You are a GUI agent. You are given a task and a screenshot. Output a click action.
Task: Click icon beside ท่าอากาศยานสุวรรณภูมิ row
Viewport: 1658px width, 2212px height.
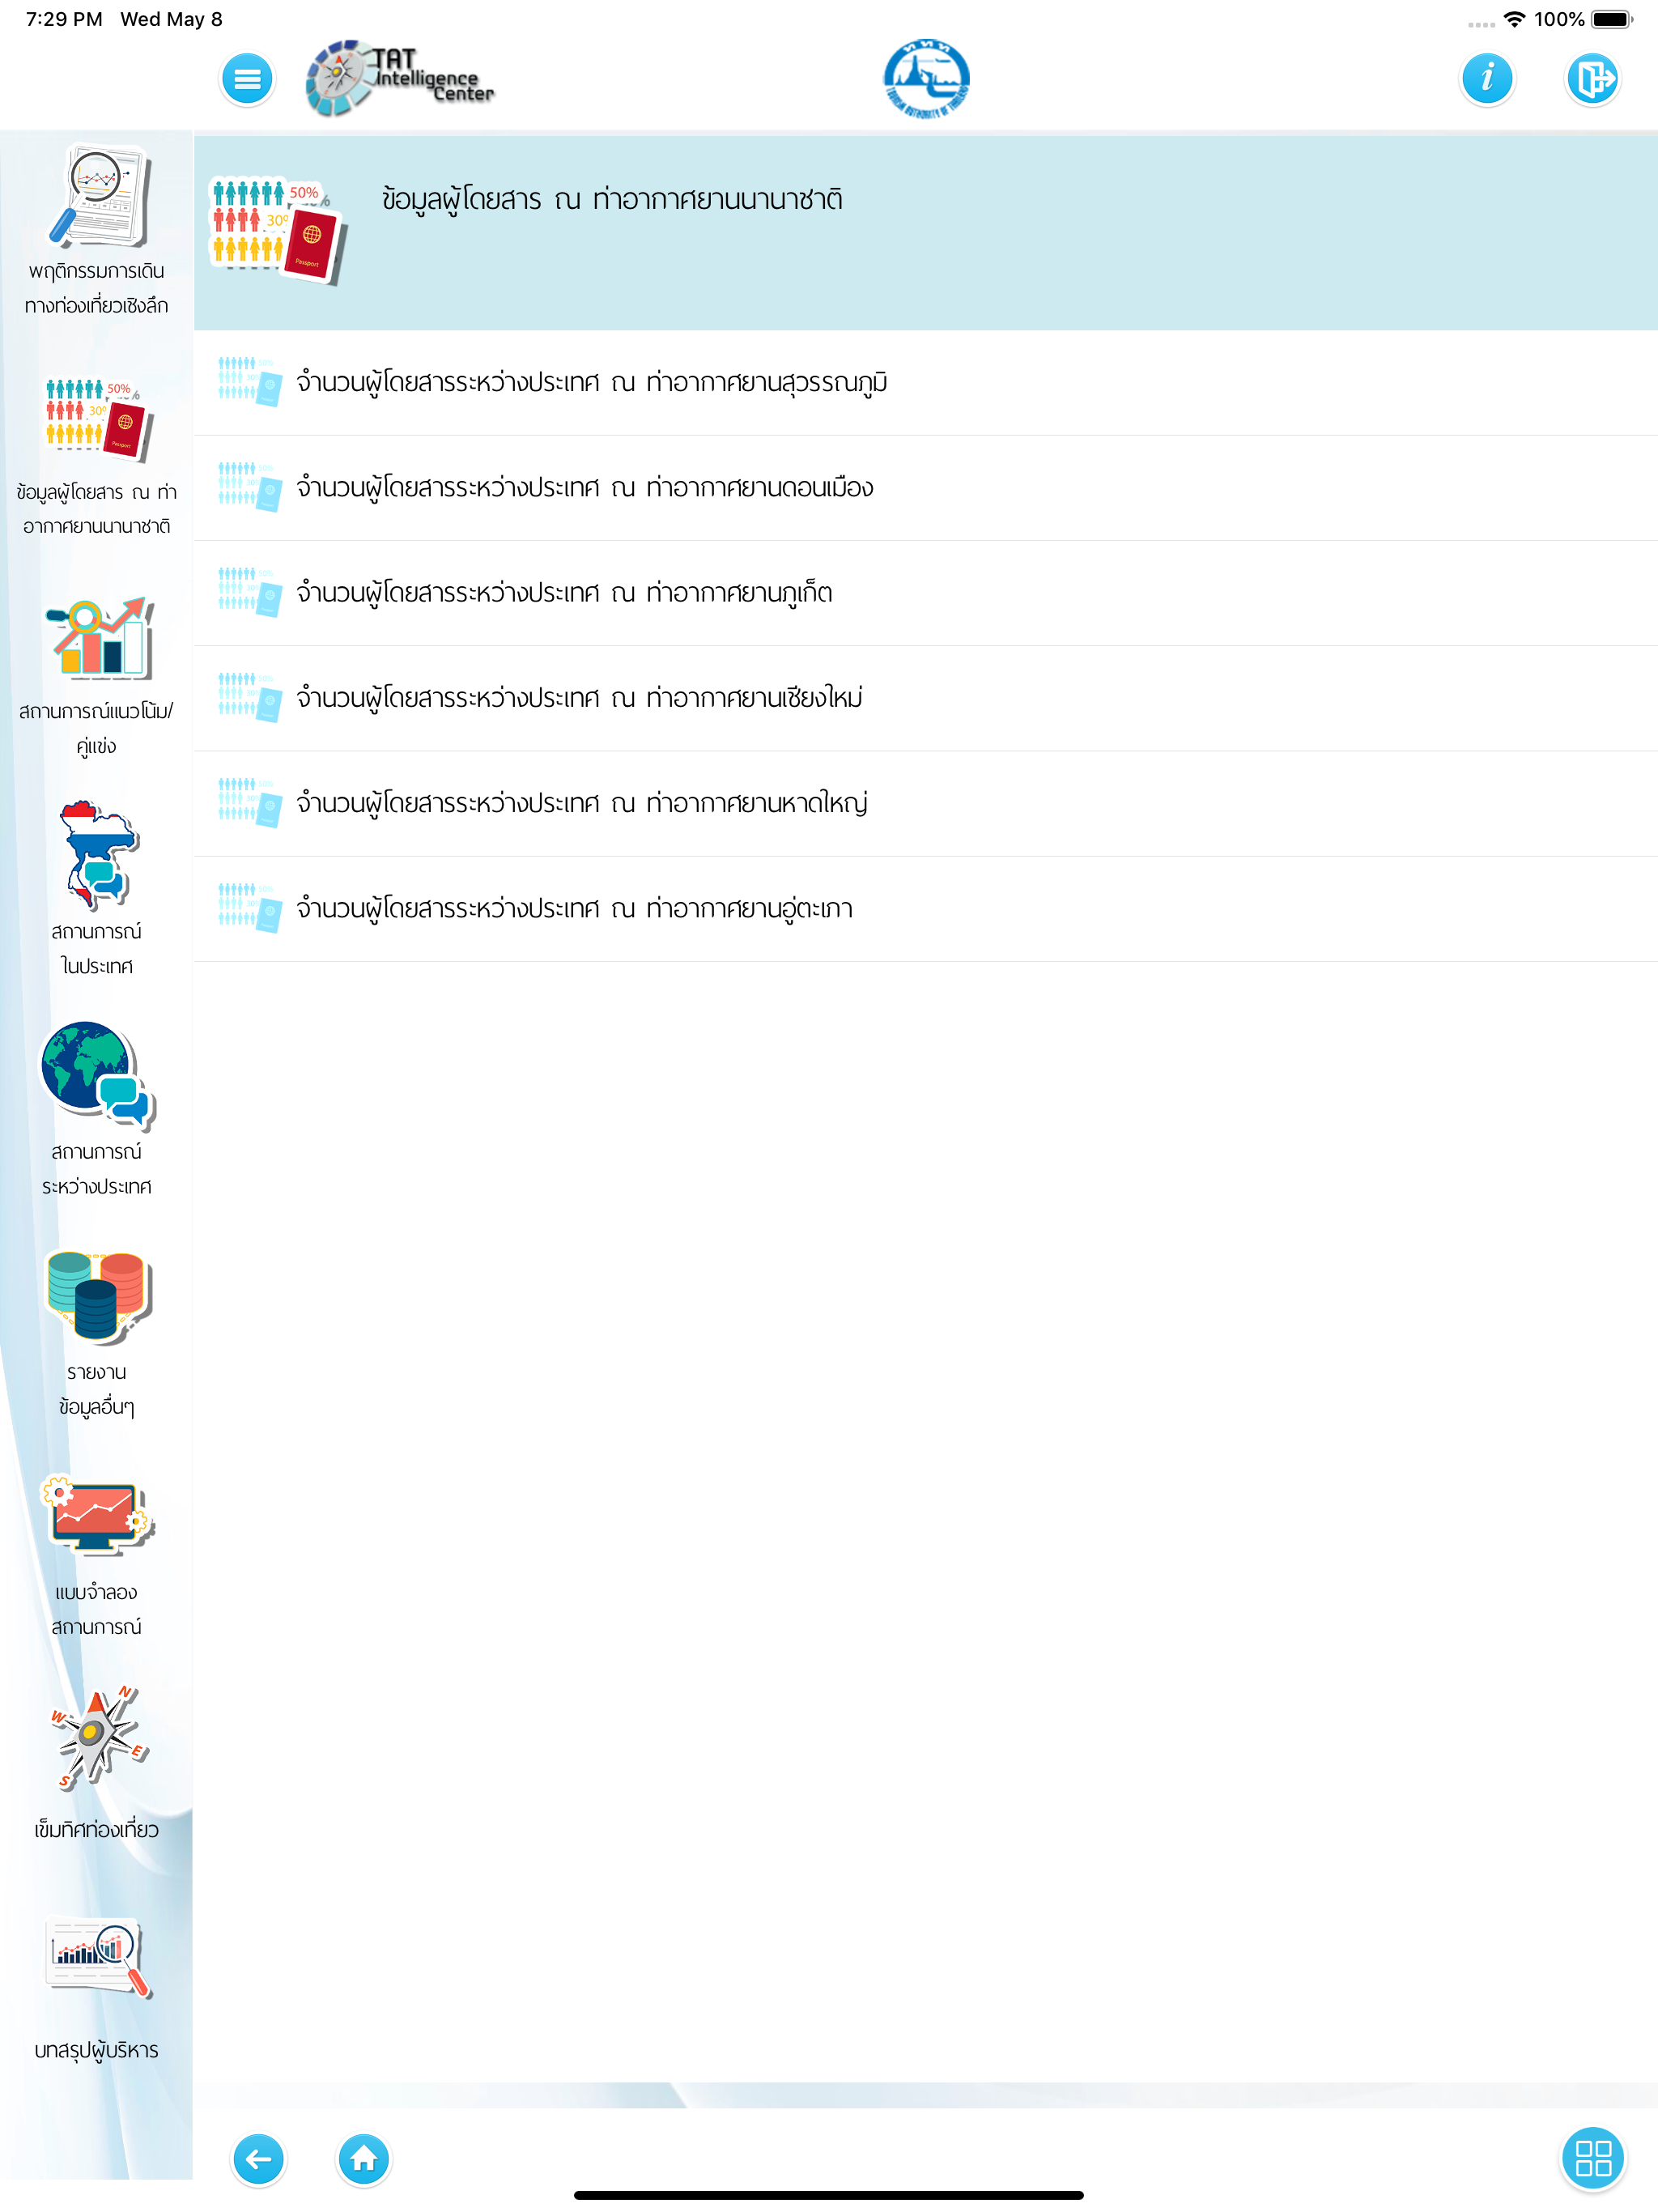click(249, 382)
